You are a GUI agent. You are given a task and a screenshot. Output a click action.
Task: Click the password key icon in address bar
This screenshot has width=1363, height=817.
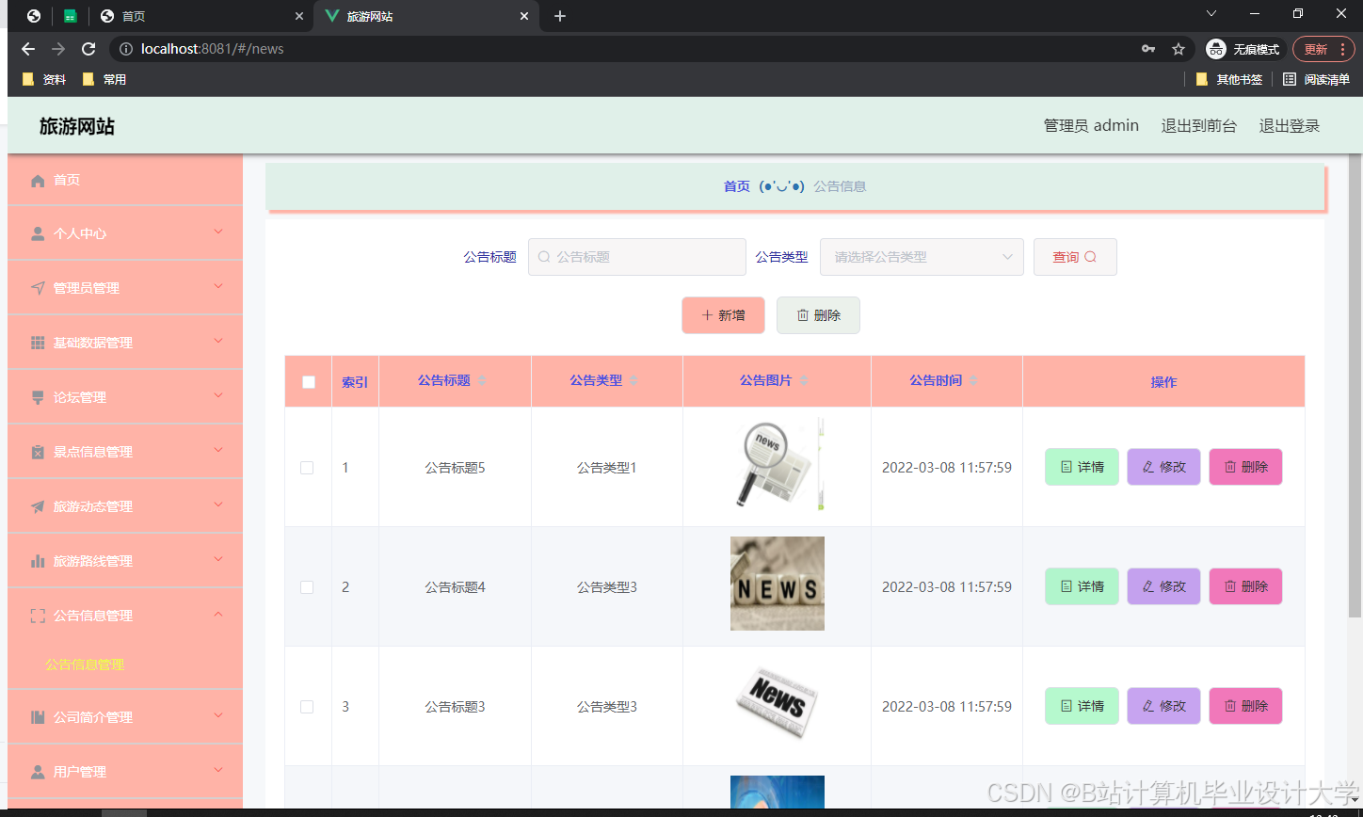(1148, 49)
